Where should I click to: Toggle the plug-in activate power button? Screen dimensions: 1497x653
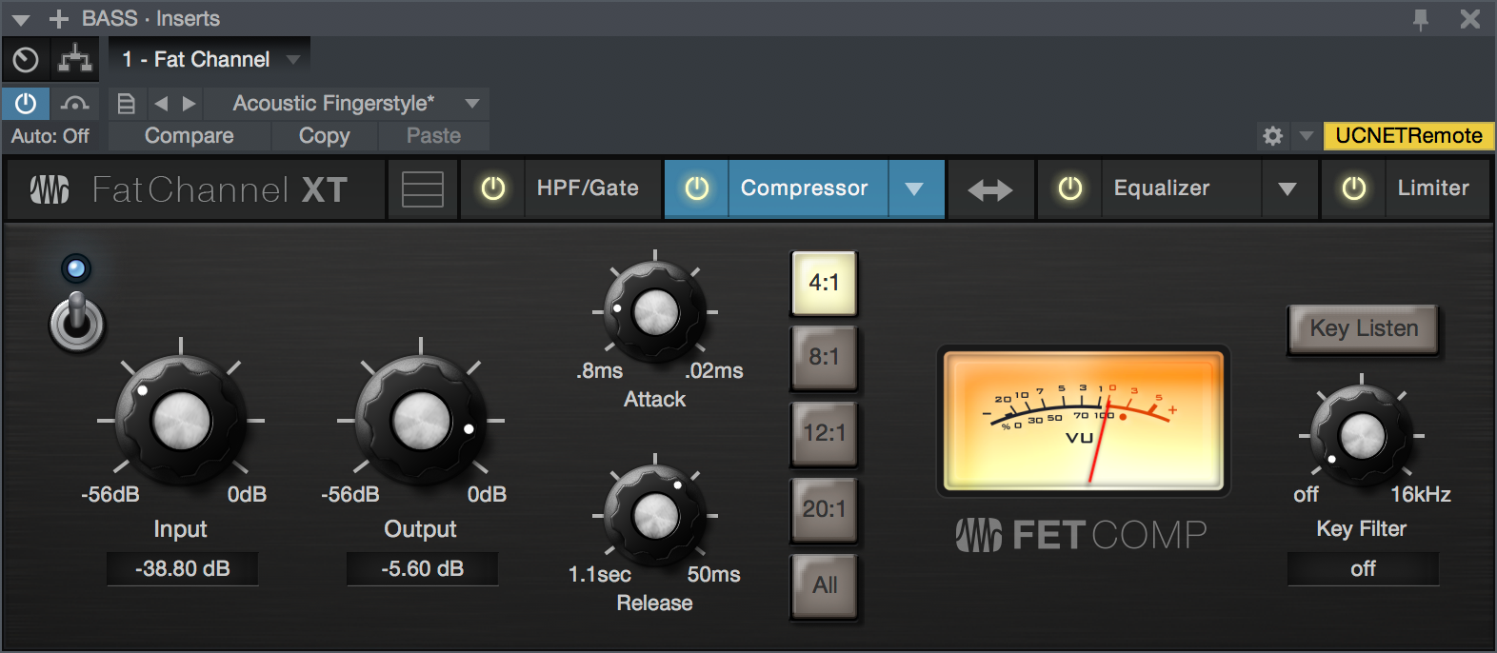[26, 103]
